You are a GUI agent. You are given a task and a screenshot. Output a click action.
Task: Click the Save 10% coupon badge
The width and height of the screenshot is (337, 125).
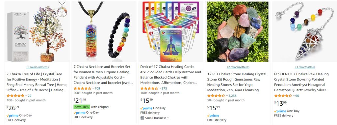pos(82,107)
